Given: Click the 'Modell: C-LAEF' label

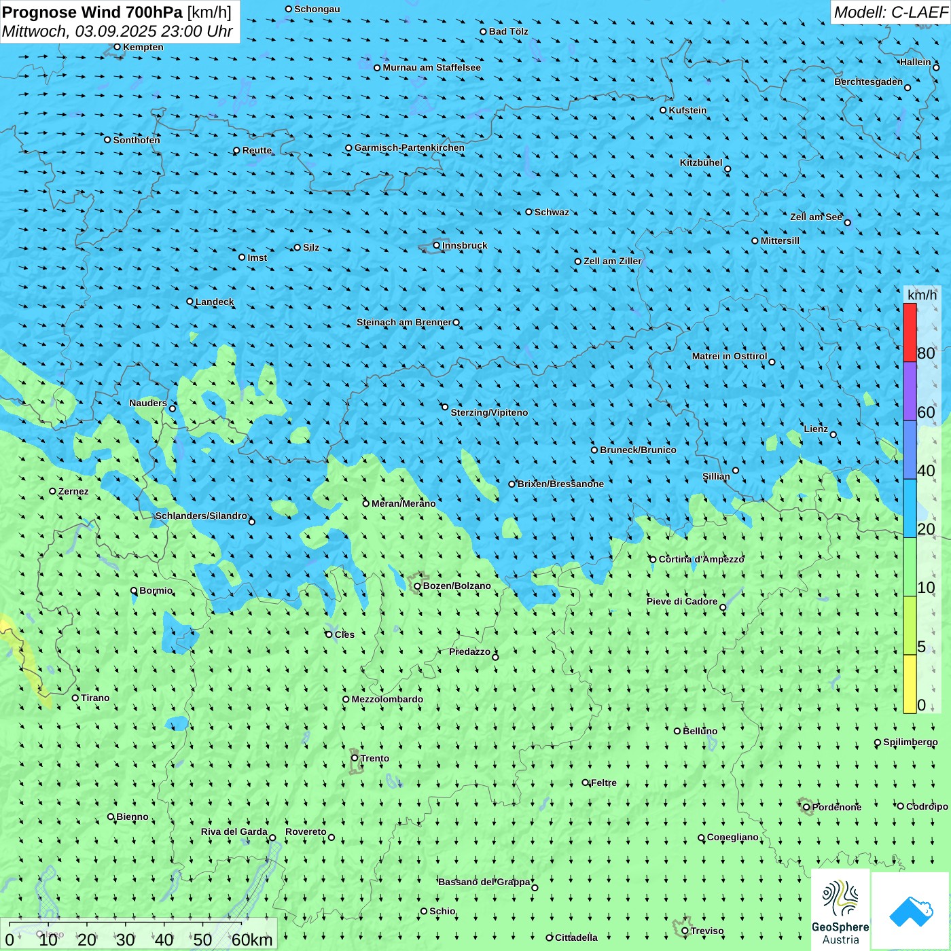Looking at the screenshot, I should coord(891,12).
